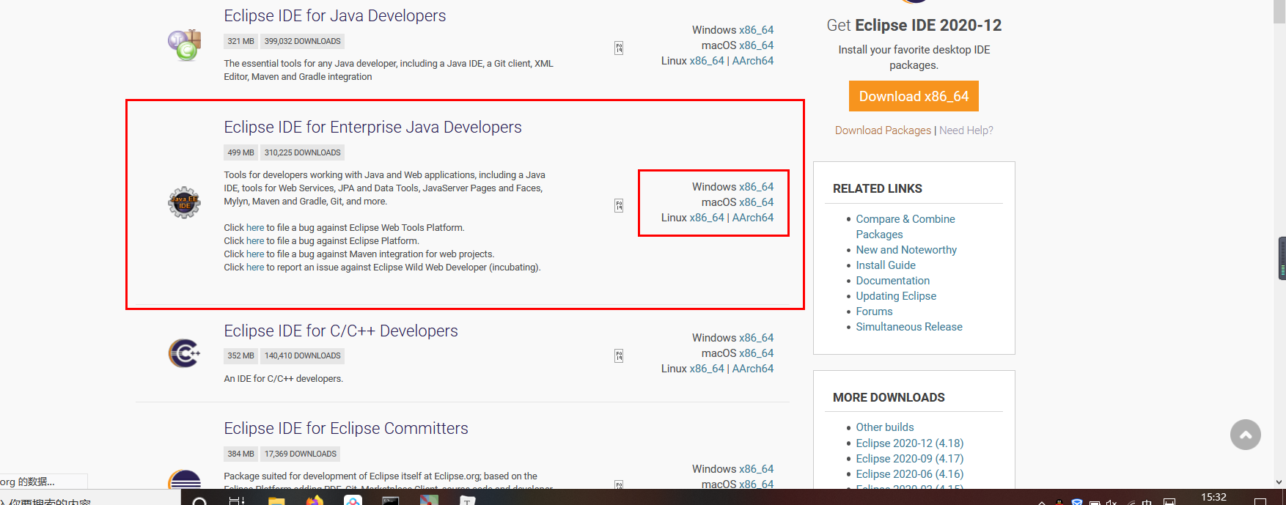Open Eclipse 2020-12 (4.18) link
This screenshot has height=505, width=1286.
910,443
